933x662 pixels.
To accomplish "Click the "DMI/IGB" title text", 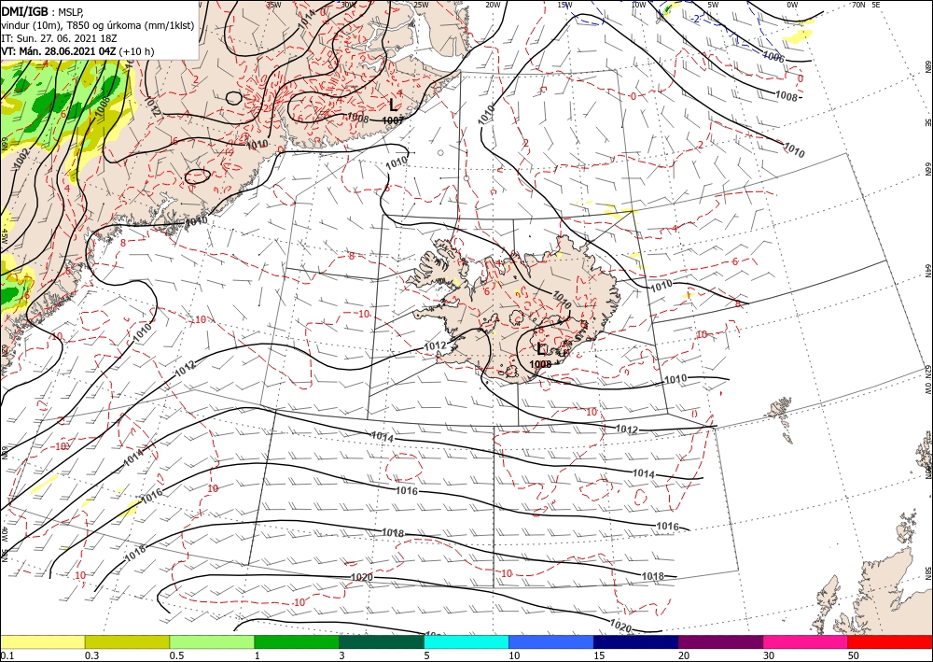I will pos(24,10).
